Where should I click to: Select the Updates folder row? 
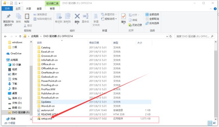tap(94, 102)
